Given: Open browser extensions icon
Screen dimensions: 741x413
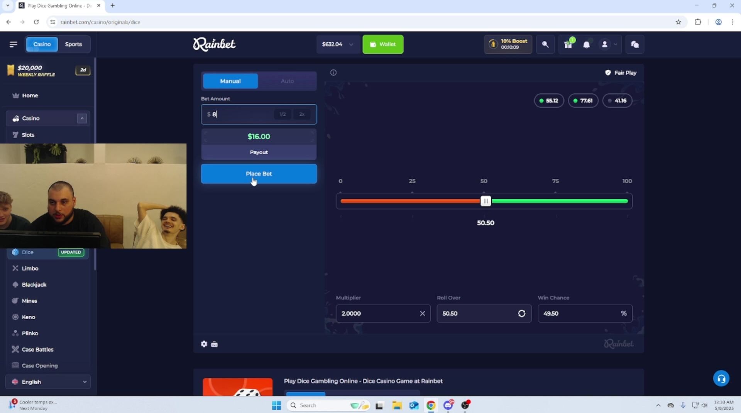Looking at the screenshot, I should click(x=698, y=22).
